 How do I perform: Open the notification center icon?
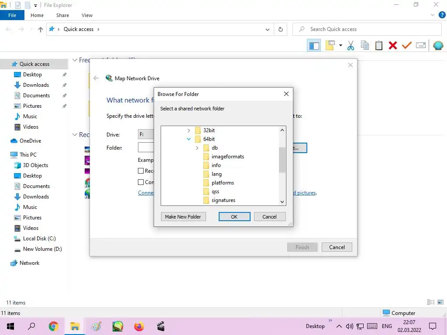(433, 326)
